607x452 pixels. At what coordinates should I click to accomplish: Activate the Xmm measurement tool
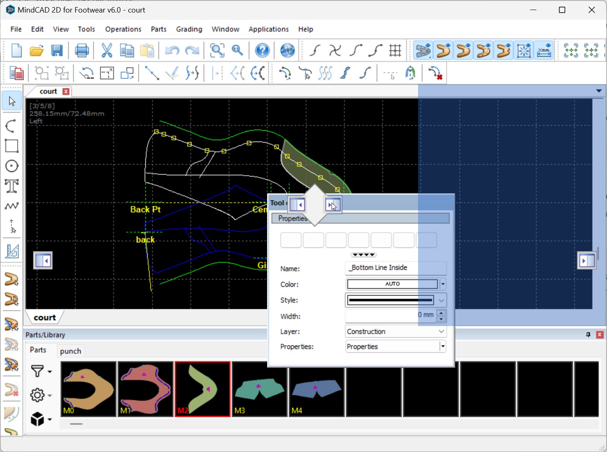543,50
